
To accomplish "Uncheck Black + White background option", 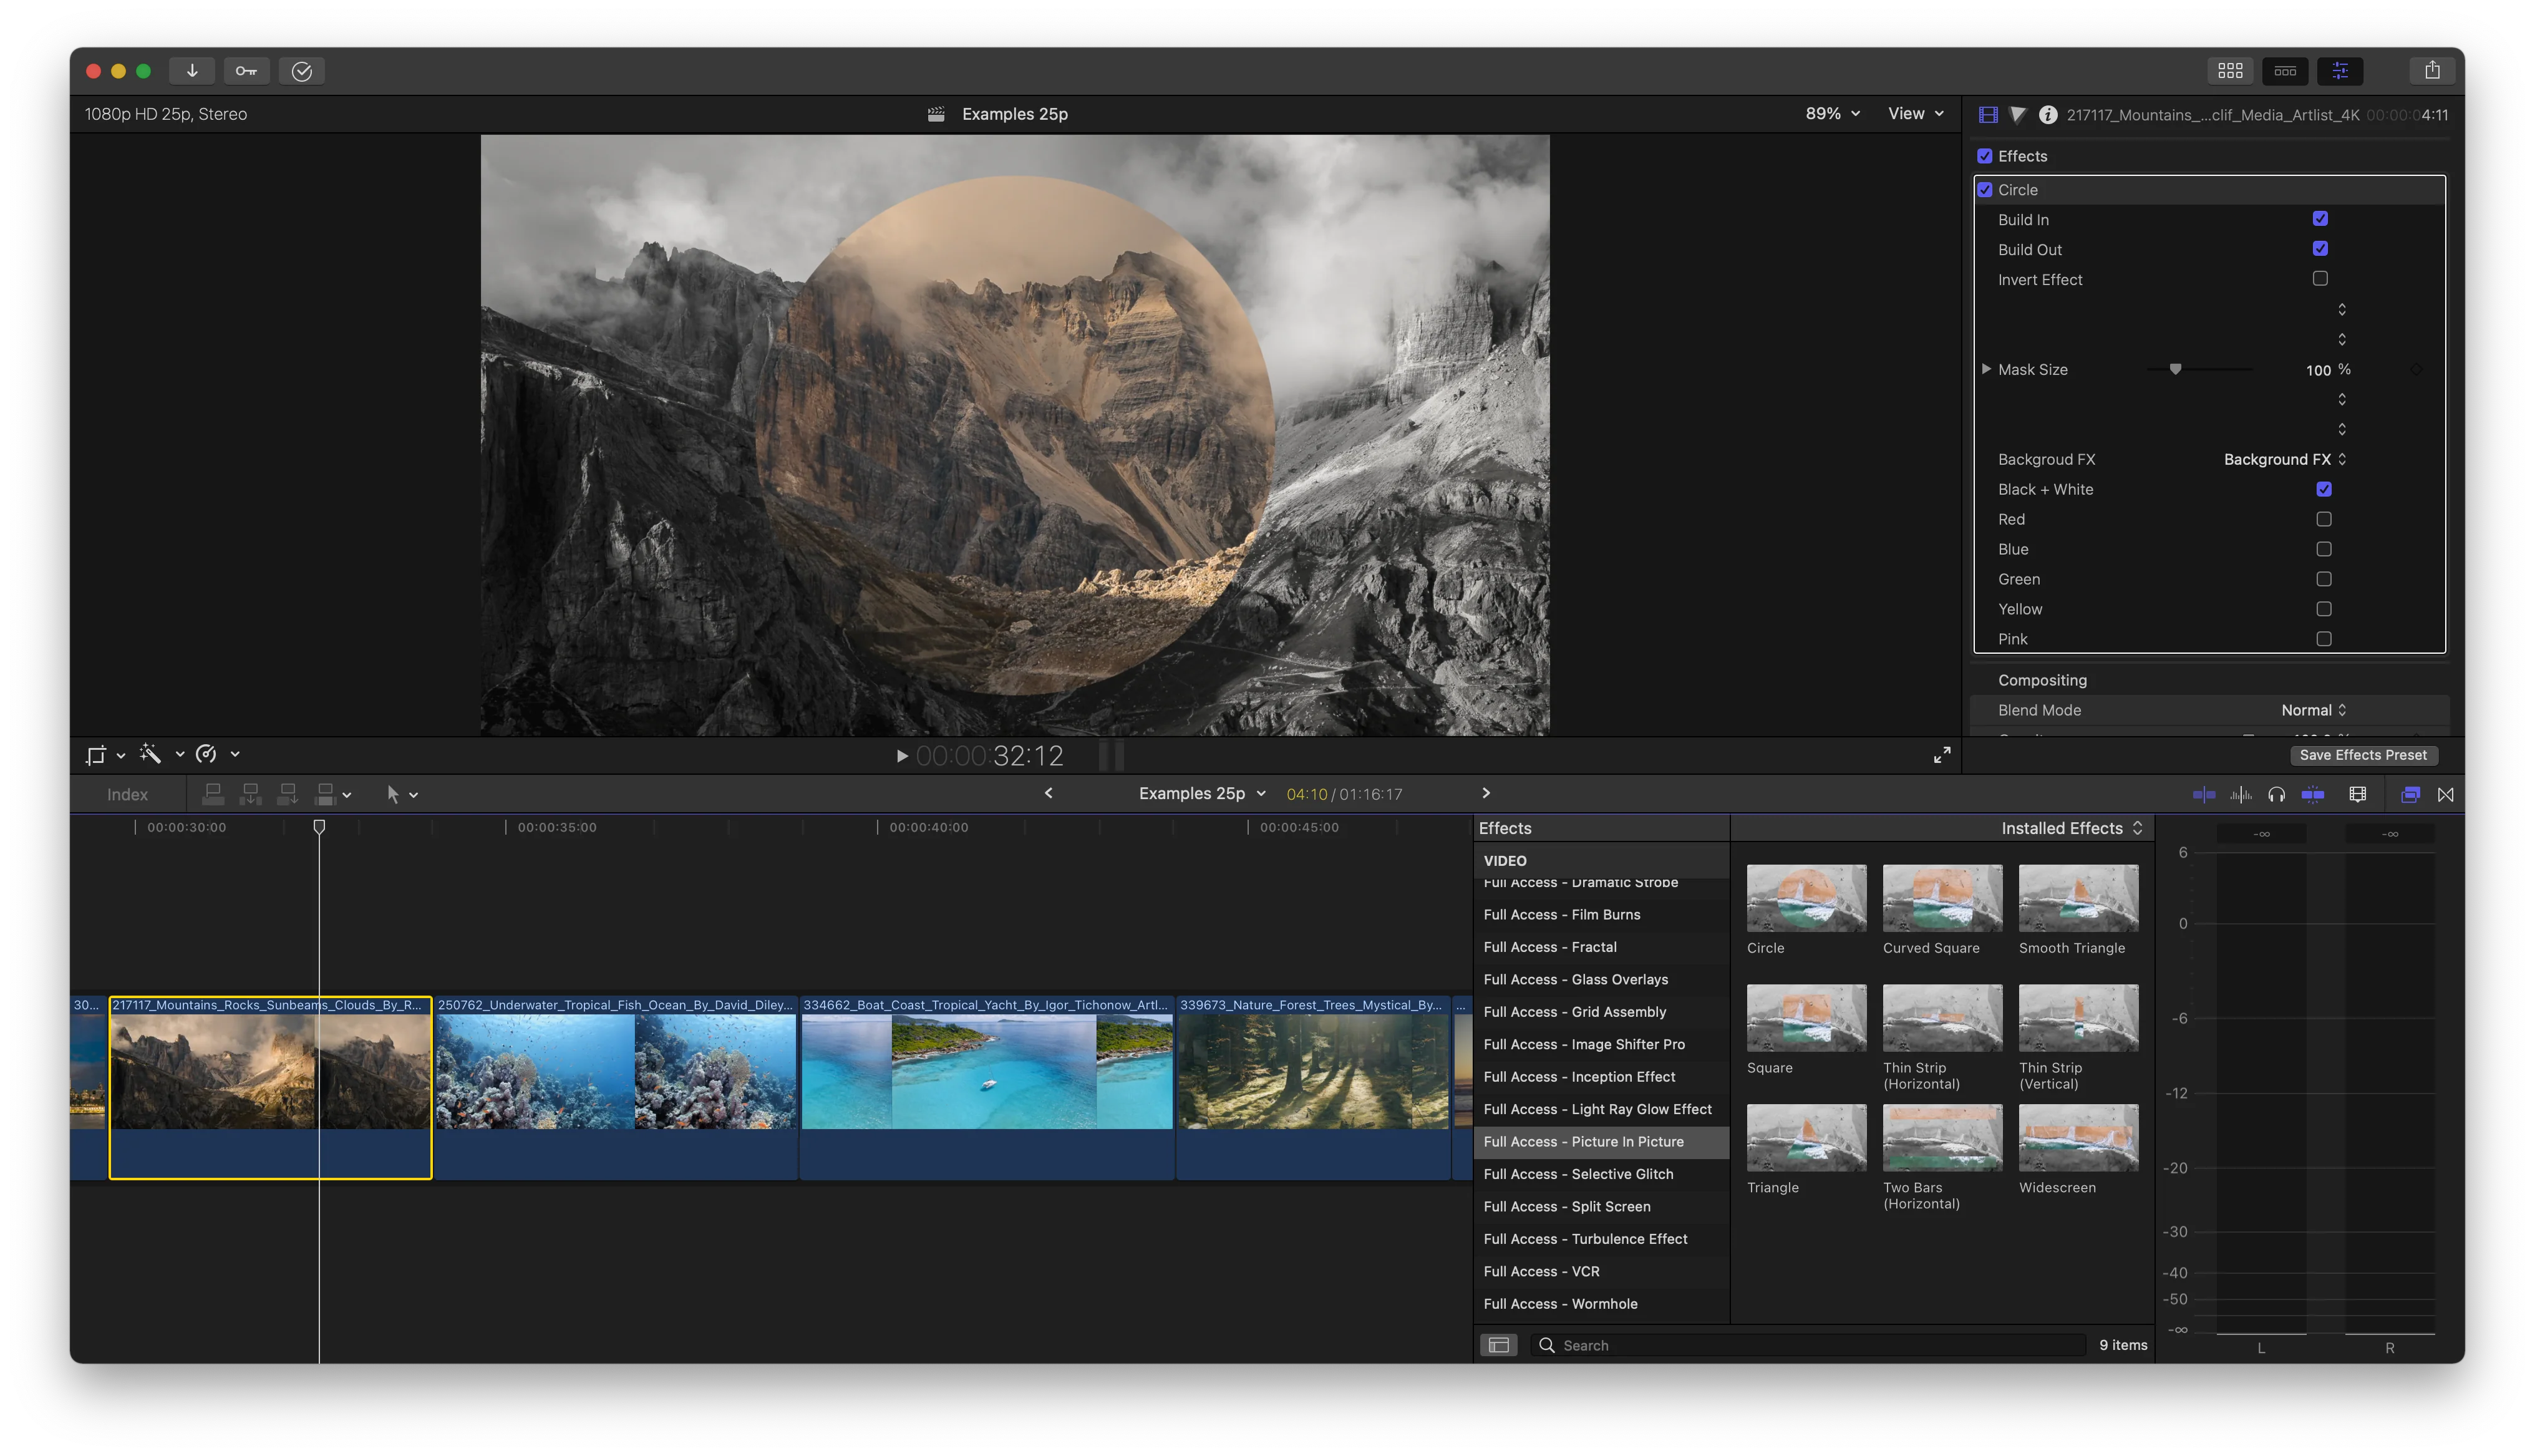I will point(2324,489).
